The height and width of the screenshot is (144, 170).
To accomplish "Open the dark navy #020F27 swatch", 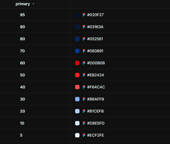I will (77, 15).
